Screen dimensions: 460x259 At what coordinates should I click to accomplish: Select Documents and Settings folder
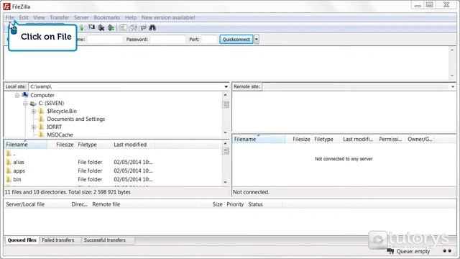click(x=75, y=119)
